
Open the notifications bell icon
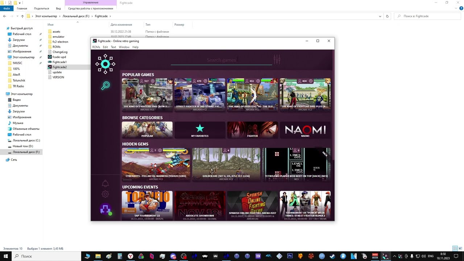pyautogui.click(x=105, y=183)
